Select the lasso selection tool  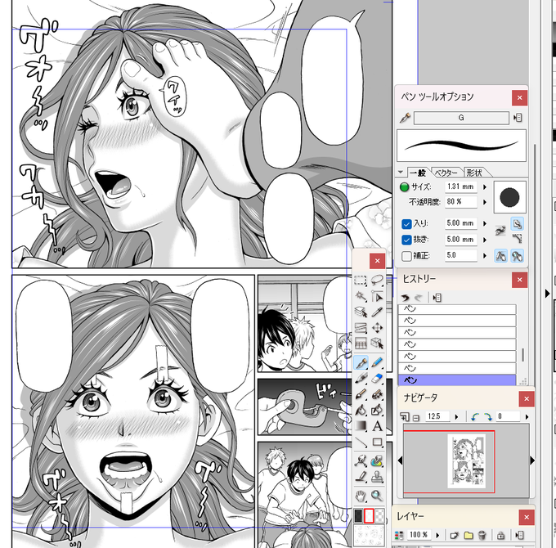377,281
